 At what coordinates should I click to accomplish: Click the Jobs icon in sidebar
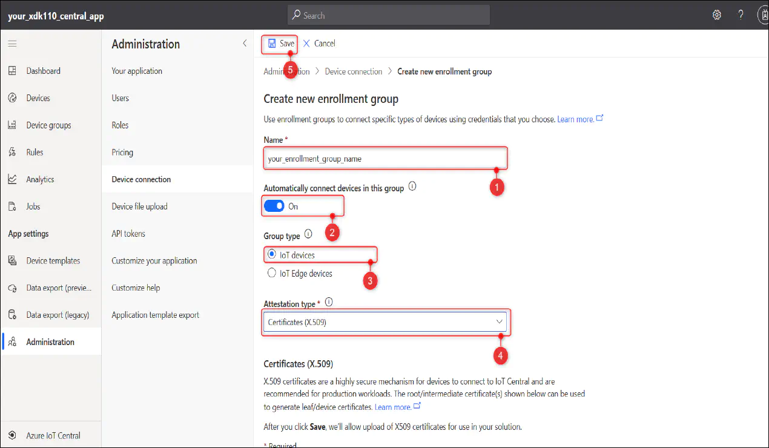click(x=12, y=206)
